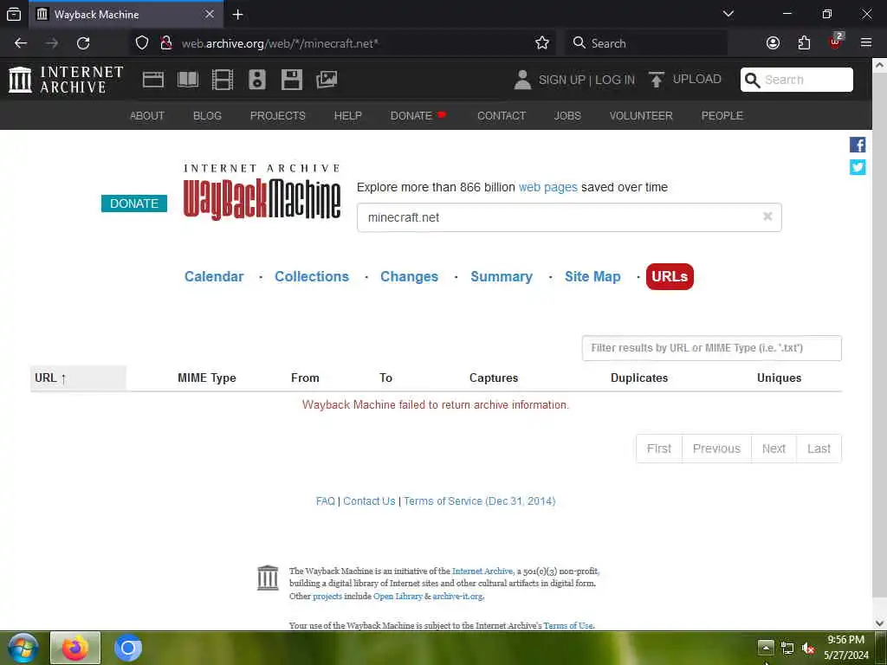887x665 pixels.
Task: Open the JOBS menu item
Action: 567,115
